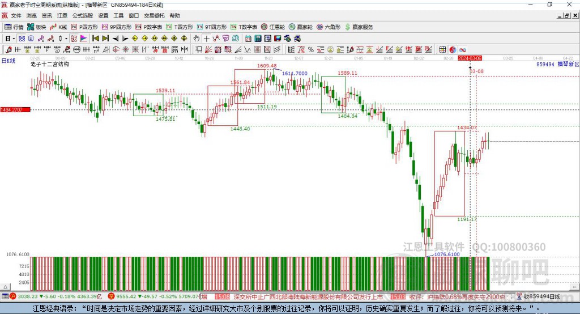Open the 设置 menu
The width and height of the screenshot is (580, 314).
103,15
